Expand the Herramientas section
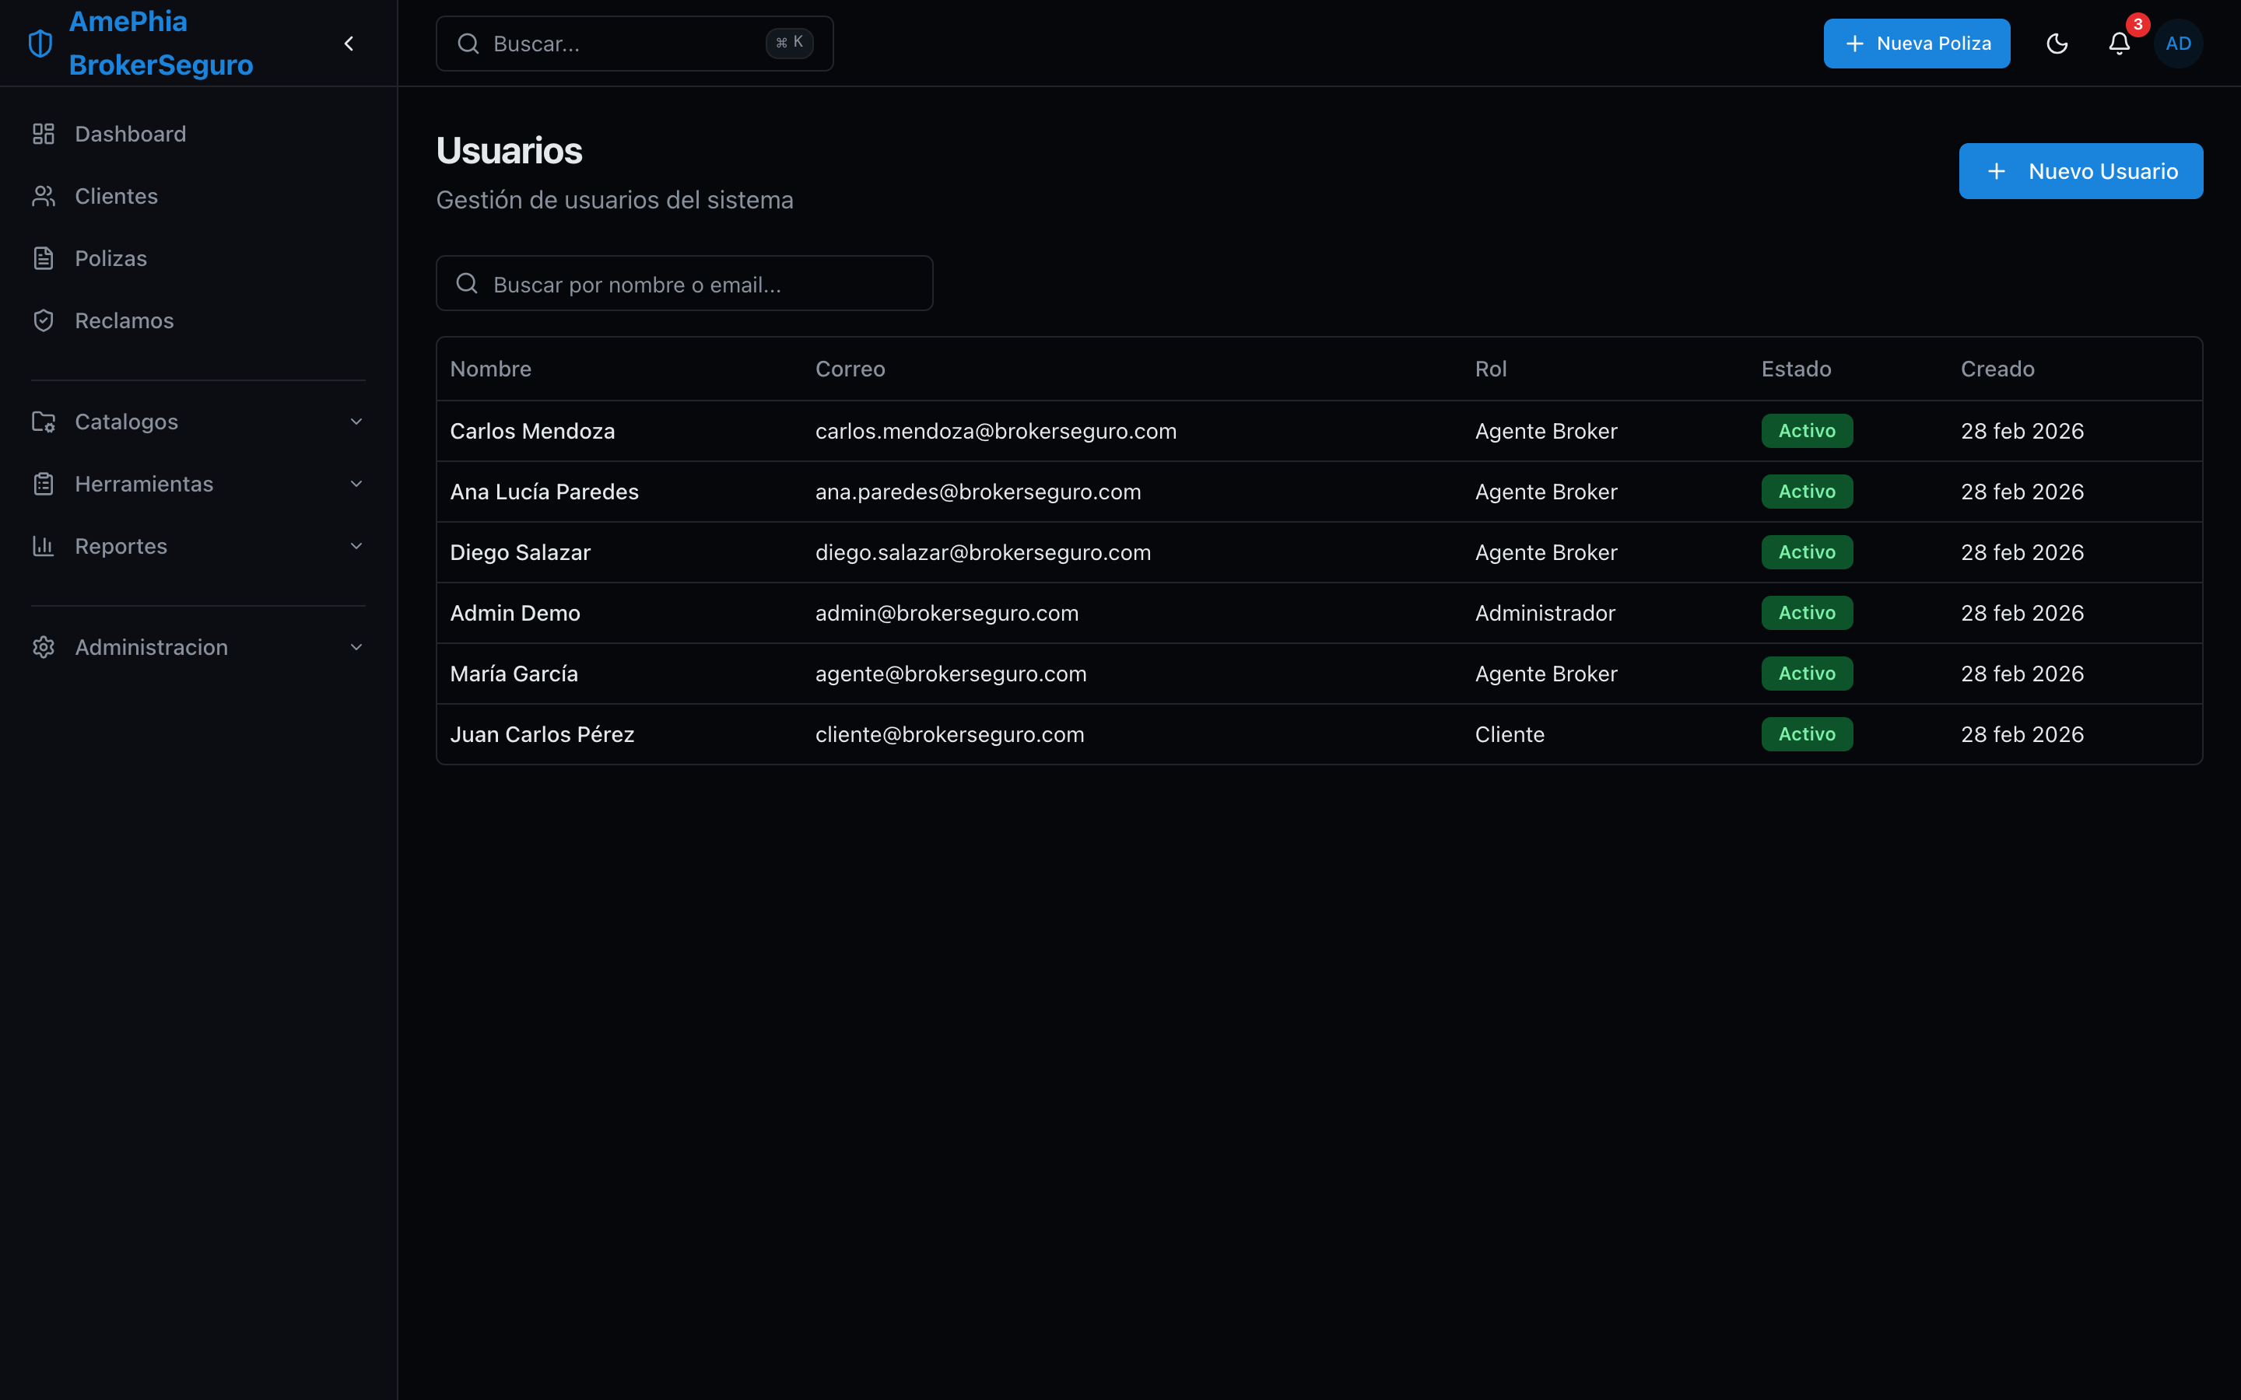 click(x=198, y=483)
